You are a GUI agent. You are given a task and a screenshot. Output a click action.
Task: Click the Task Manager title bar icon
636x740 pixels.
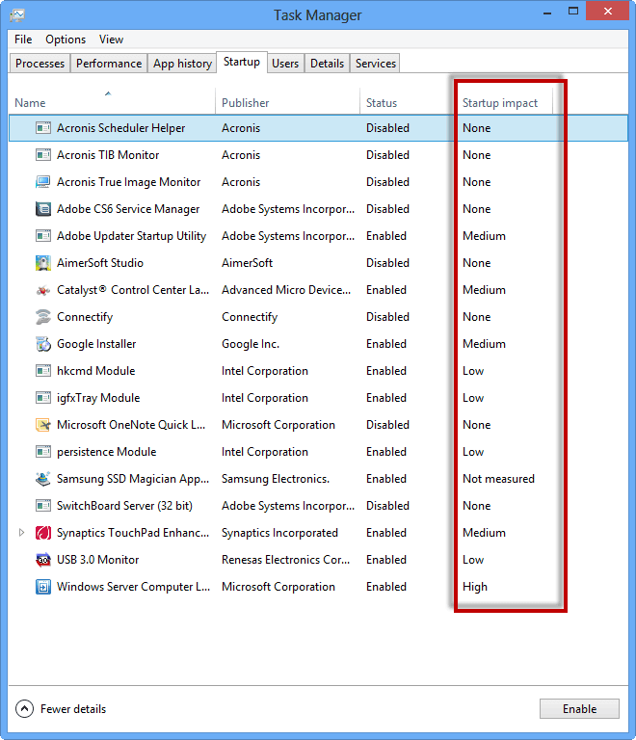coord(17,15)
